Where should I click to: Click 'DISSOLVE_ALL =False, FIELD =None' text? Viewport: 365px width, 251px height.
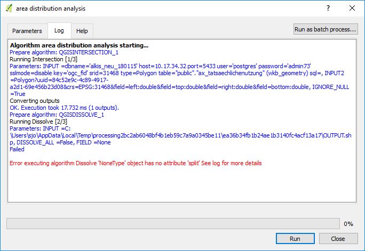[x=64, y=142]
